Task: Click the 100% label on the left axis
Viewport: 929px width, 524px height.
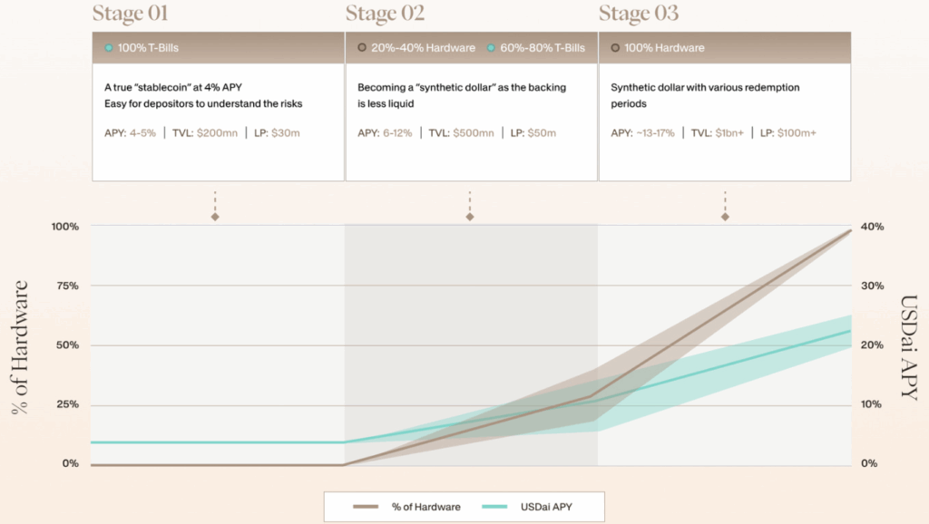Action: (x=64, y=226)
